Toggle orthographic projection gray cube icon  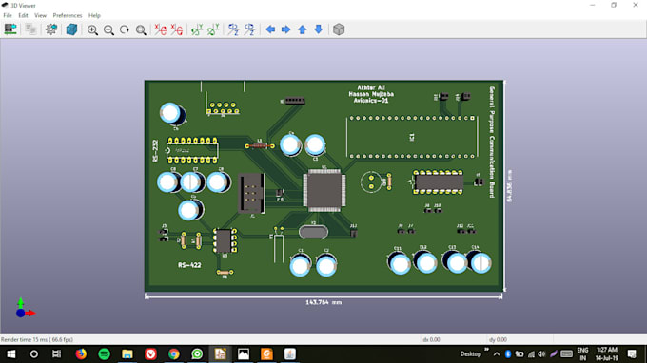click(339, 29)
